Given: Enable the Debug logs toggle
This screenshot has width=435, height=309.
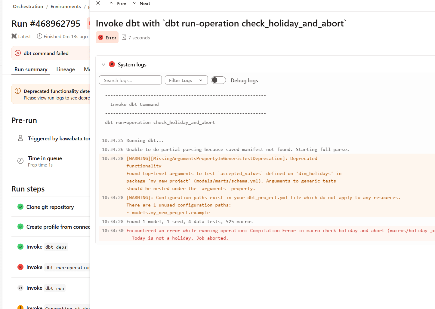Looking at the screenshot, I should point(218,80).
